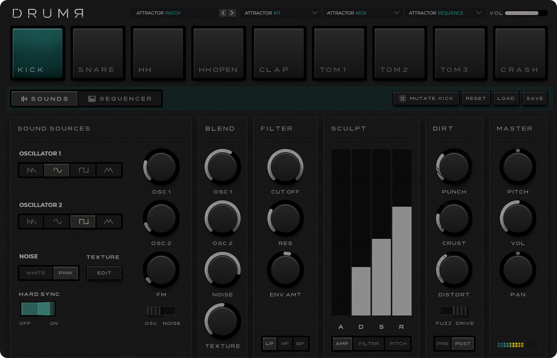The height and width of the screenshot is (358, 557).
Task: Click the FM knob
Action: tap(161, 270)
